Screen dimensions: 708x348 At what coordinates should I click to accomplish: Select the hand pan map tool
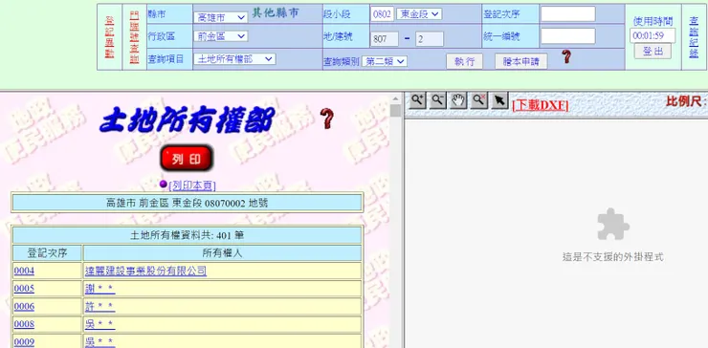[458, 100]
